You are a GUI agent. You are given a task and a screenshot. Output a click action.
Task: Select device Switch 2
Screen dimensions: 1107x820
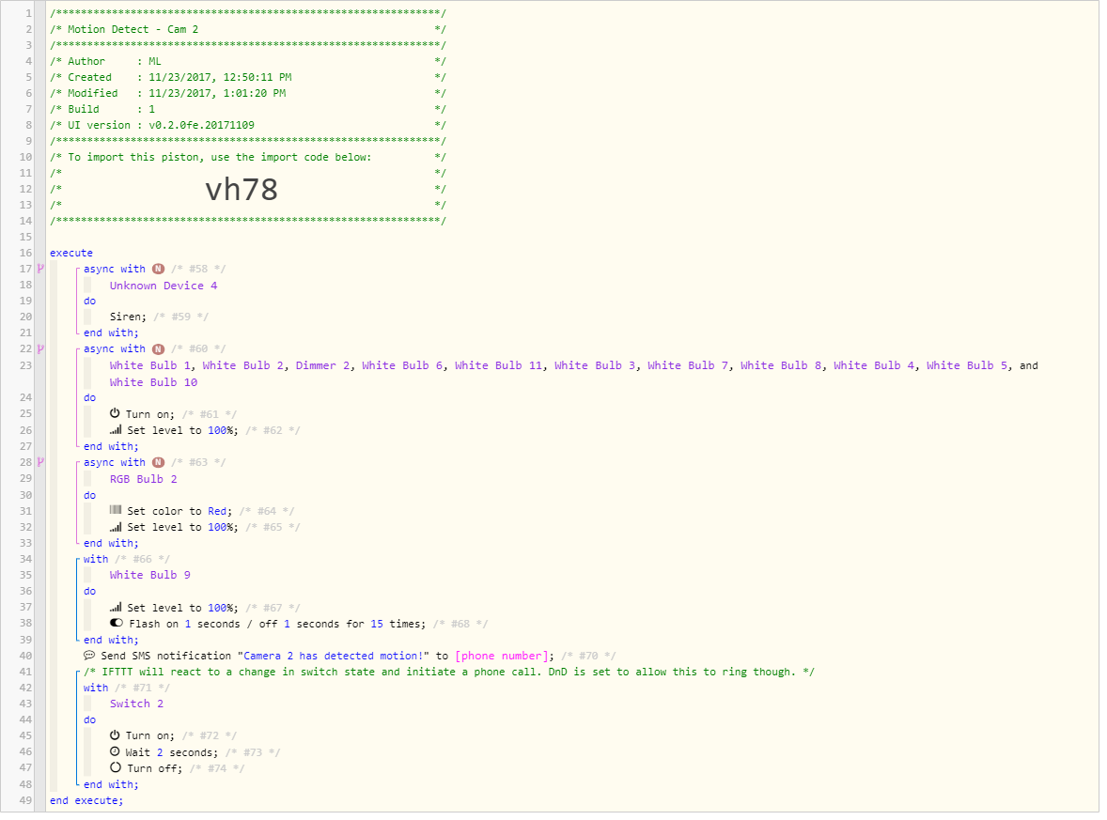(136, 704)
